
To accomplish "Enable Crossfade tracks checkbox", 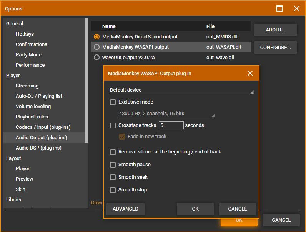I will point(113,125).
